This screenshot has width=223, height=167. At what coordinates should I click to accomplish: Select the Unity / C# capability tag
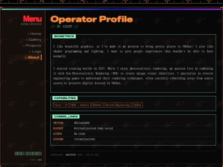click(x=61, y=105)
